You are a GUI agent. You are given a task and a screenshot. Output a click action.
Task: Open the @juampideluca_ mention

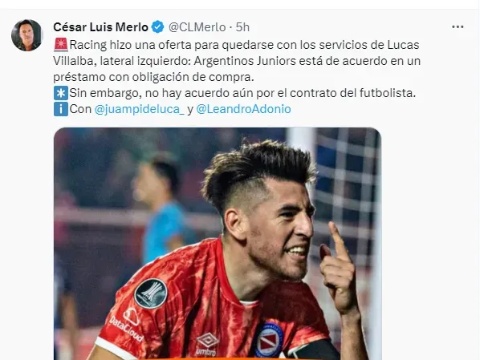pos(140,109)
